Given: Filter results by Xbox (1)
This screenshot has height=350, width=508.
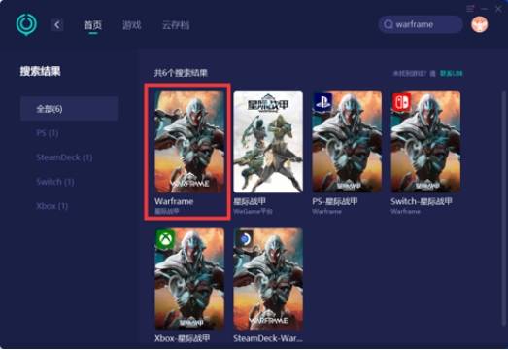Looking at the screenshot, I should pos(52,206).
